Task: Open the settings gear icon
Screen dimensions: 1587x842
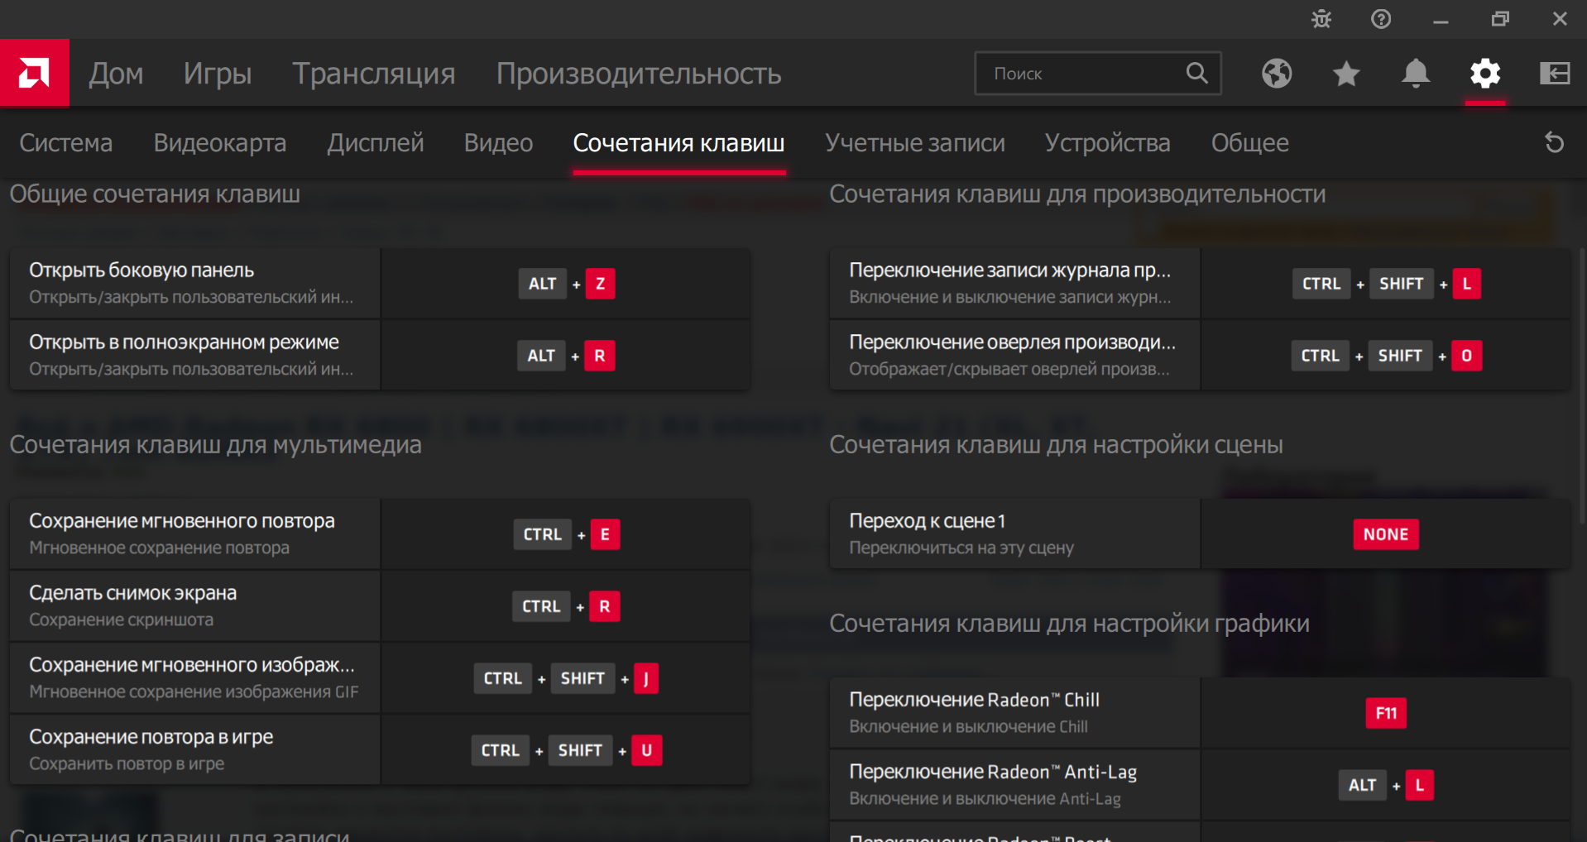Action: coord(1485,74)
